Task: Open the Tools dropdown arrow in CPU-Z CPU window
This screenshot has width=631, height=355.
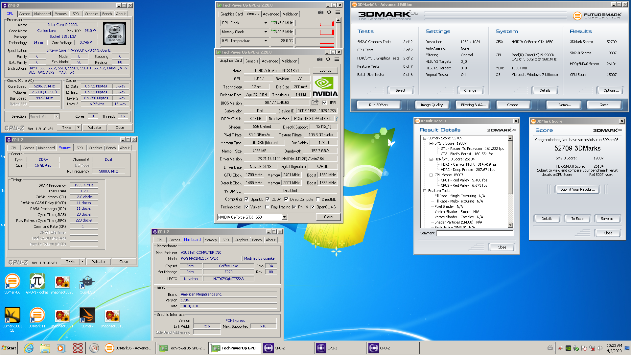Action: (x=78, y=128)
